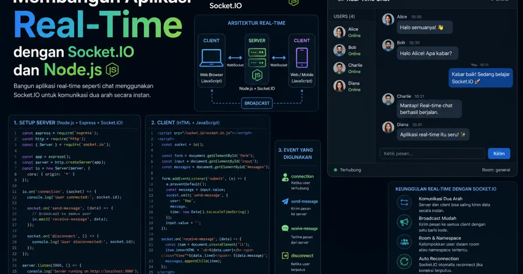This screenshot has width=523, height=274.
Task: Click the 1. SETUP SERVER panel heading
Action: click(68, 123)
